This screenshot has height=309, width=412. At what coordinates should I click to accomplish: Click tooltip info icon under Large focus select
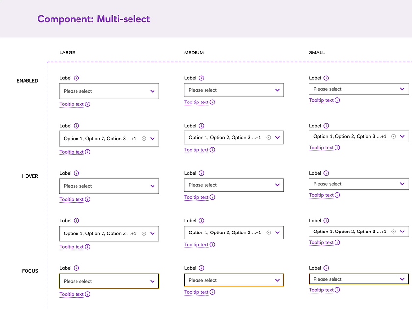87,294
